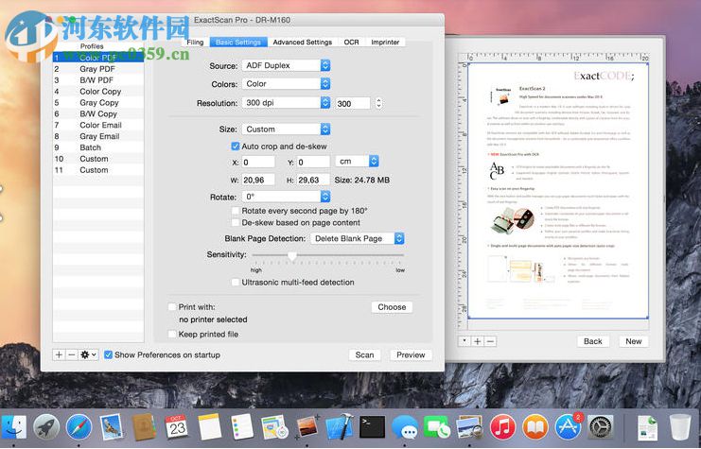Open Messages speech bubble icon
701x449 pixels.
click(405, 426)
